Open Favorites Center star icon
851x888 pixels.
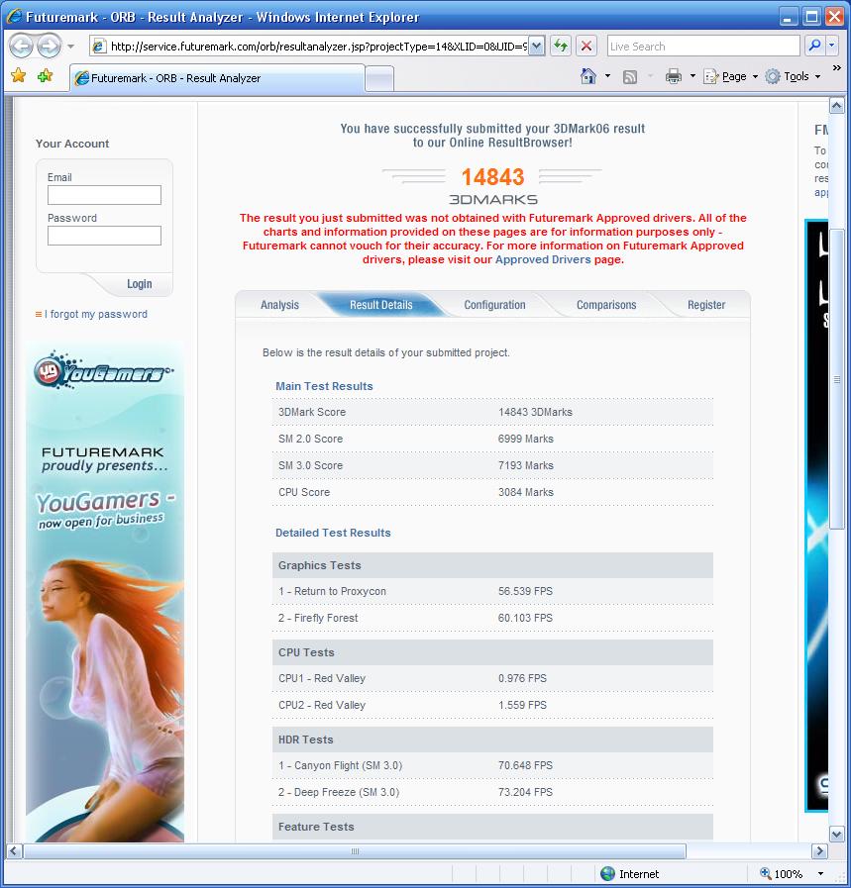pyautogui.click(x=19, y=76)
